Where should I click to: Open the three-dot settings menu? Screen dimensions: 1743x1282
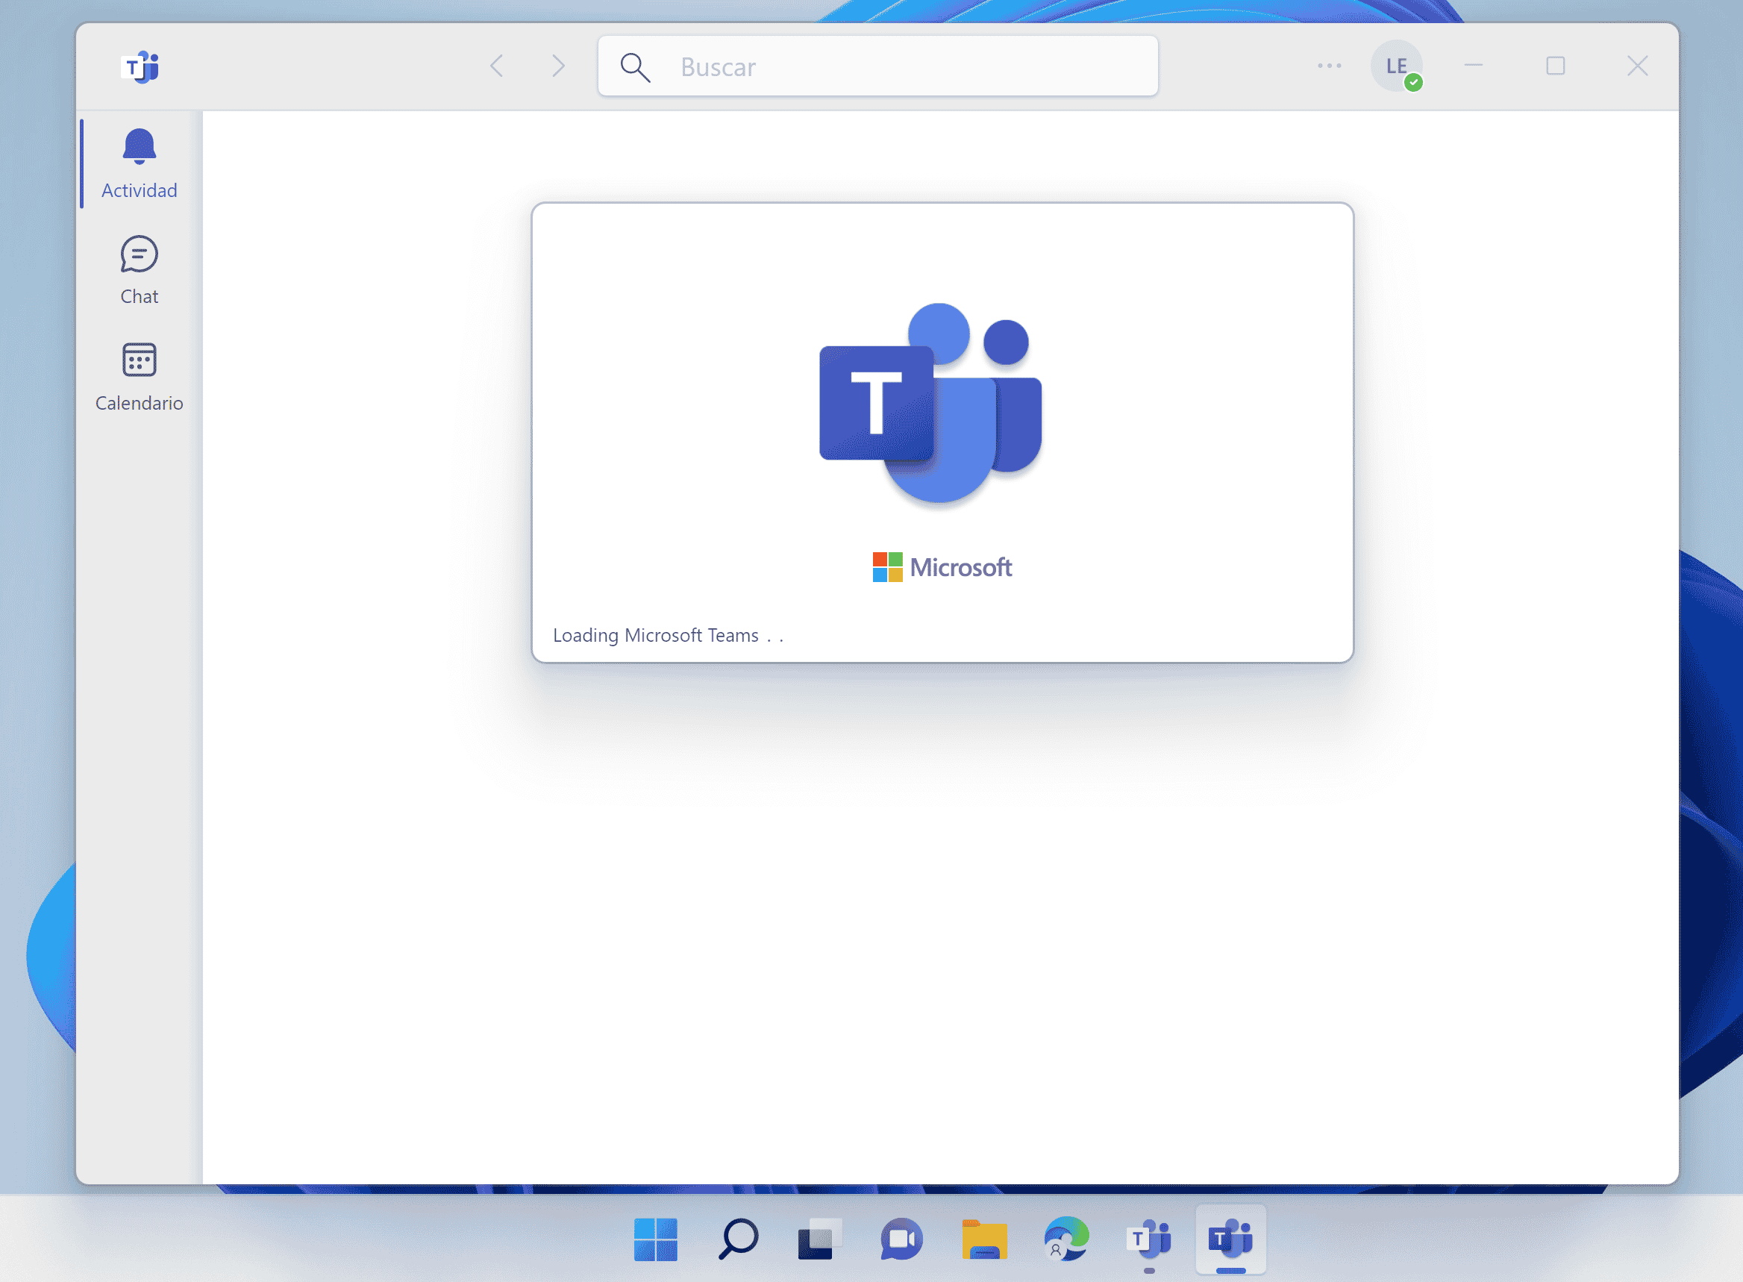(1330, 66)
